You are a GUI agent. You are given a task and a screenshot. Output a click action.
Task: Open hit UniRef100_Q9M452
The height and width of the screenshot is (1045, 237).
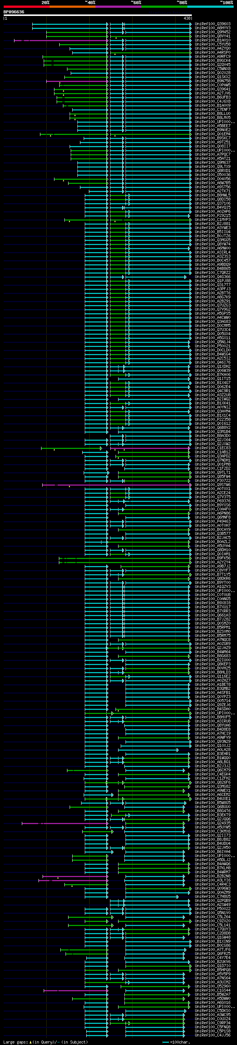213,32
